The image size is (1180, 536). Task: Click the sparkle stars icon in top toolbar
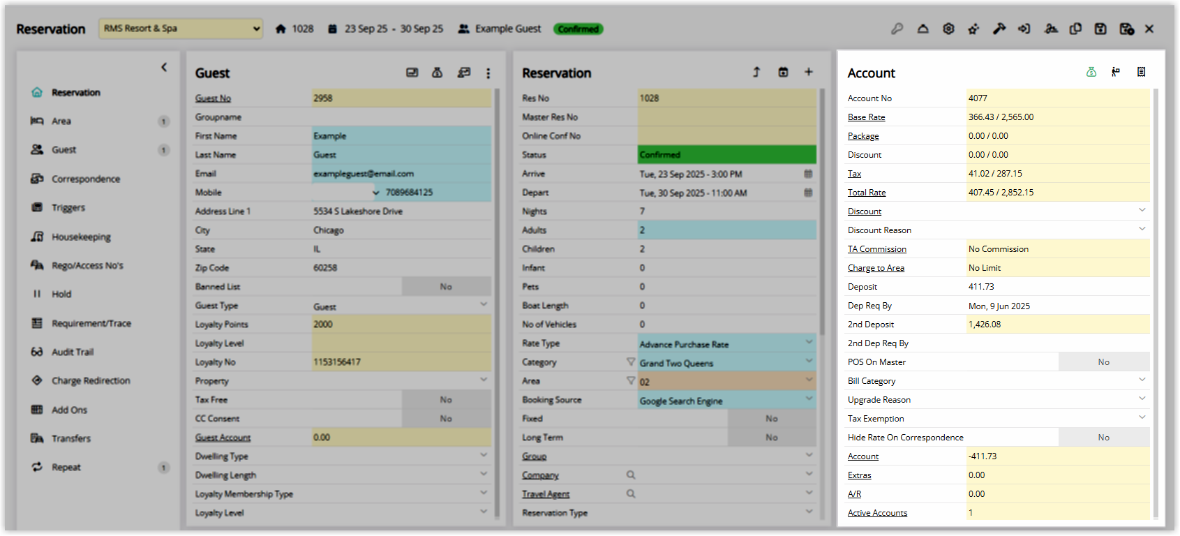[973, 29]
